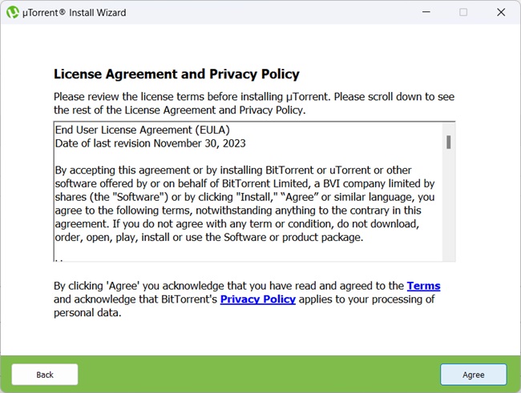
Task: Click 'Date of last revision November 30, 2023'
Action: [x=150, y=143]
